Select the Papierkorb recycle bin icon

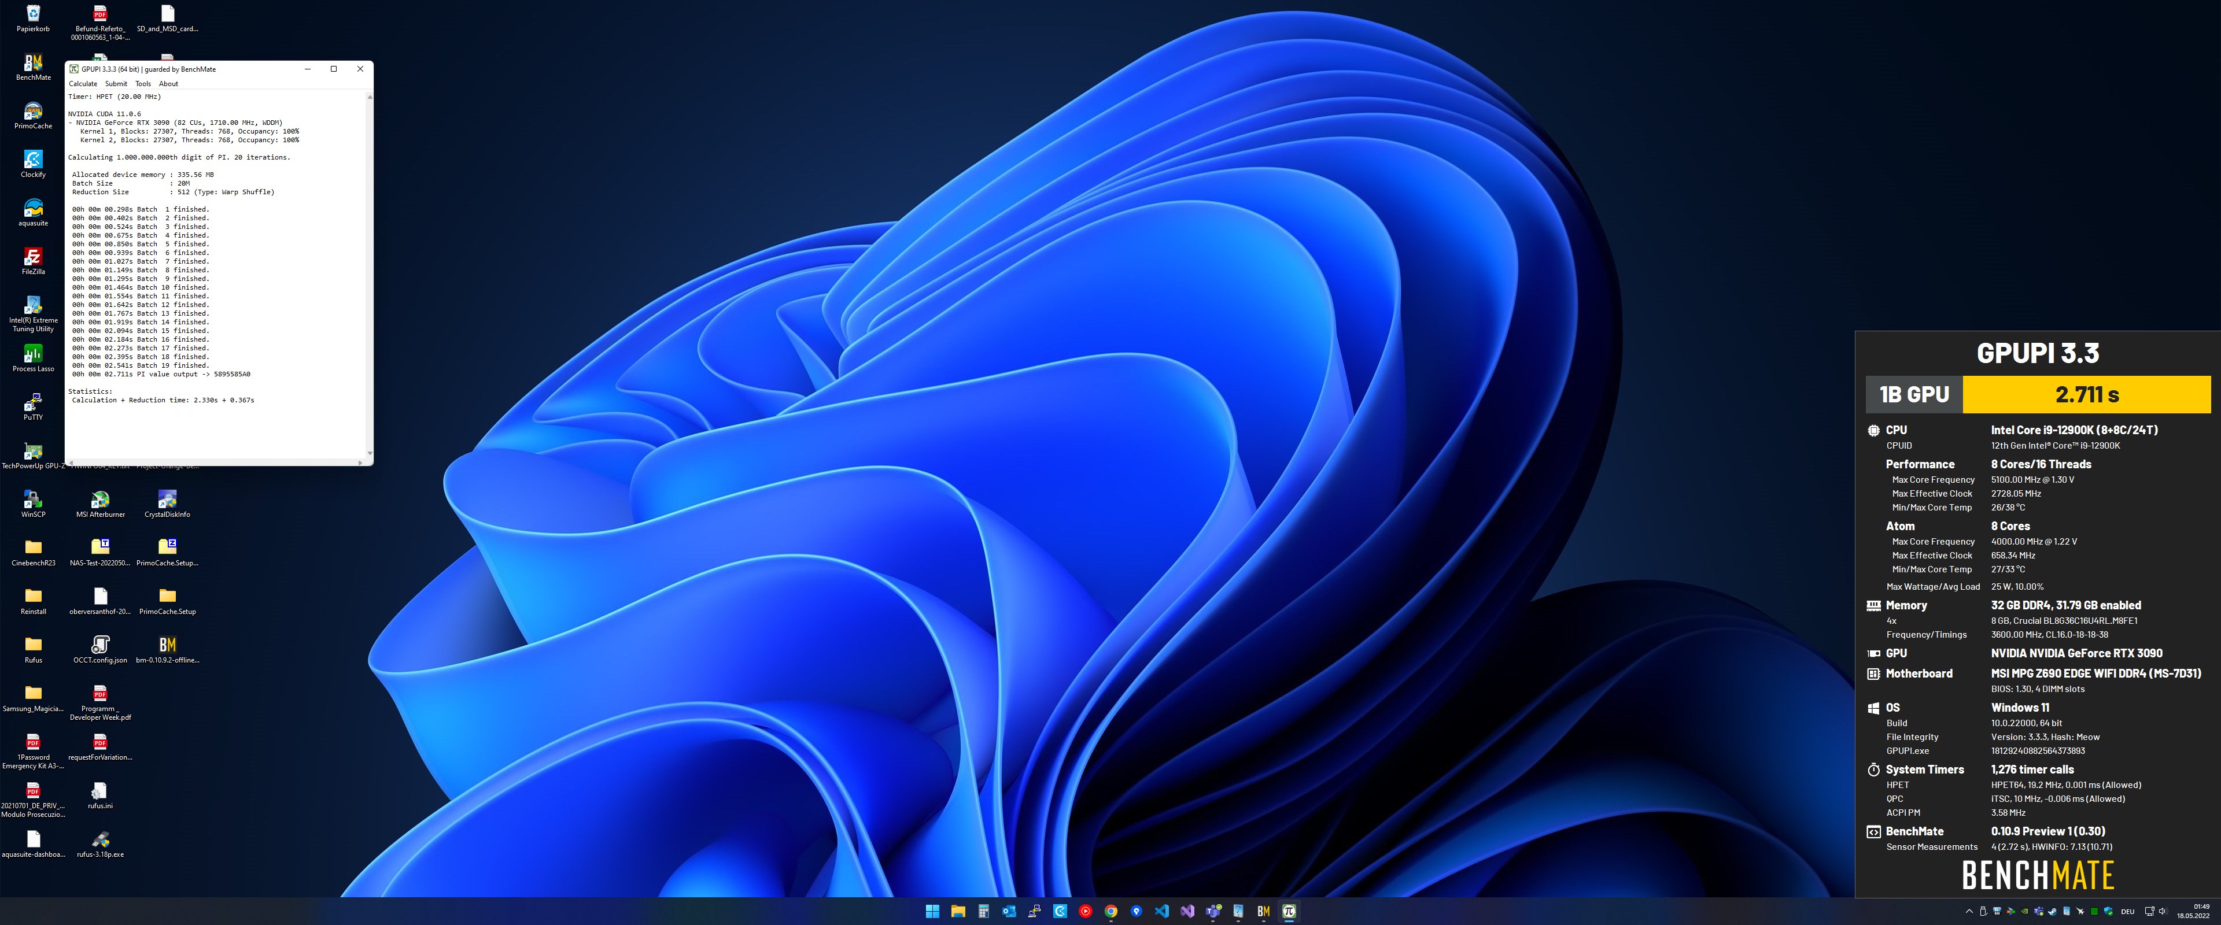[33, 18]
